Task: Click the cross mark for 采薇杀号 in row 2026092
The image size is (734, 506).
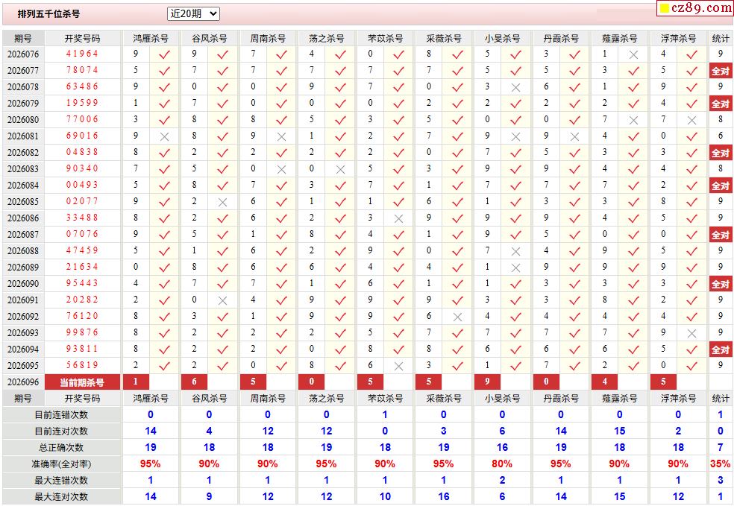Action: click(x=457, y=317)
